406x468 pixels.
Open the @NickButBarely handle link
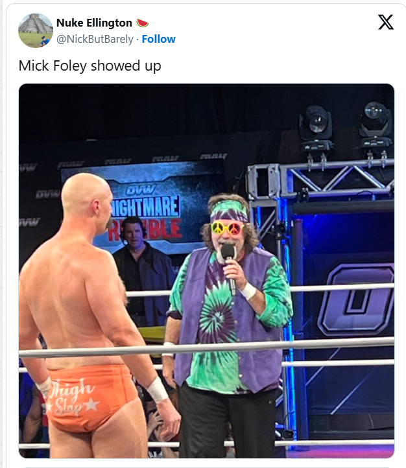95,39
